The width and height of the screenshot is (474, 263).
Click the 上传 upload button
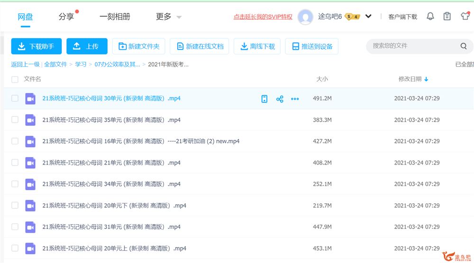point(87,46)
